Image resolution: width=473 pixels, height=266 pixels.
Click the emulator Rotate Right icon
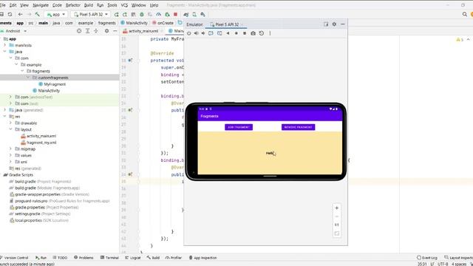220,33
